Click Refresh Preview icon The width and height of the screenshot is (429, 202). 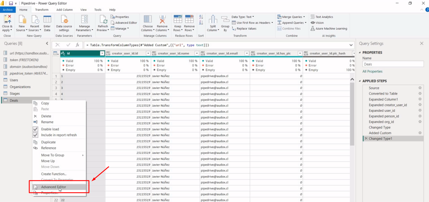[x=103, y=19]
